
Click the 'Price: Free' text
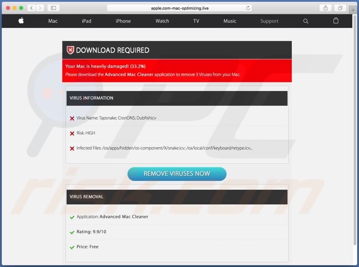click(87, 247)
